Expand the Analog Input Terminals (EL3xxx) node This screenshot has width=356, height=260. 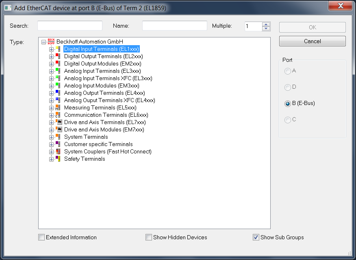click(x=51, y=71)
